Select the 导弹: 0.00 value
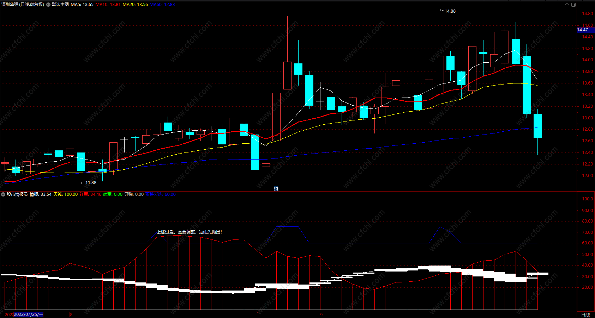595x318 pixels. tap(134, 194)
